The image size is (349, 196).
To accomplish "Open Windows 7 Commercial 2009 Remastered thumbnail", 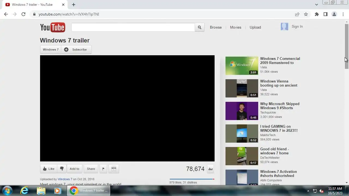I will (x=242, y=66).
